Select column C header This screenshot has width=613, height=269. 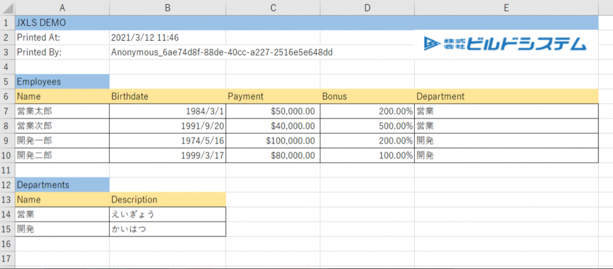point(273,8)
